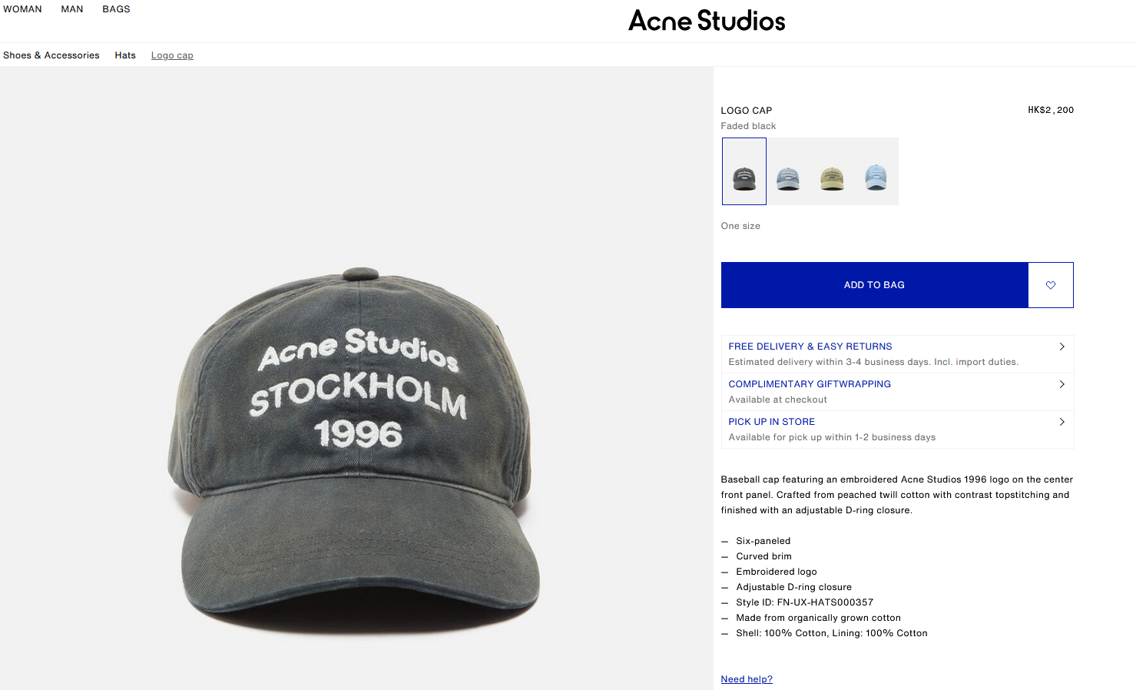Click the wishlist heart icon
1136x690 pixels.
click(1050, 285)
